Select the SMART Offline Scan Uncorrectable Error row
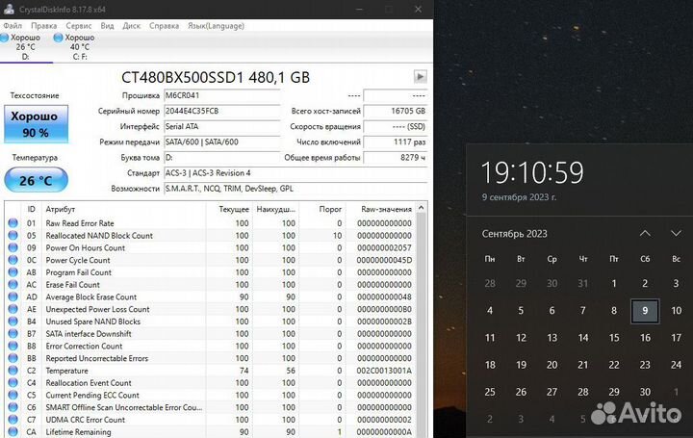Screen dimensions: 693x438 [211, 407]
